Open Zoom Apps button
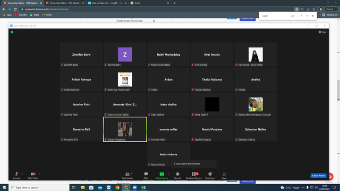This screenshot has width=340, height=191. [224, 176]
